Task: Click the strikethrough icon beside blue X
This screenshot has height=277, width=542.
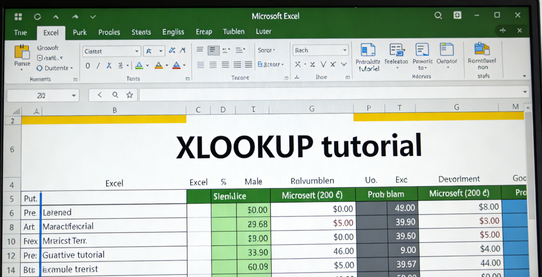Action: coord(121,66)
